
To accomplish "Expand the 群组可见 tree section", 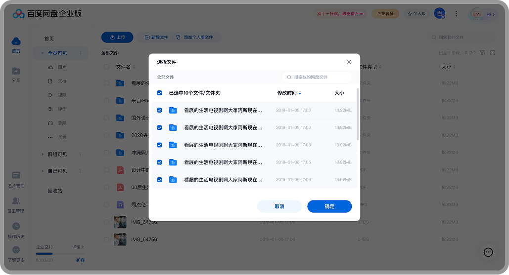I will 43,155.
